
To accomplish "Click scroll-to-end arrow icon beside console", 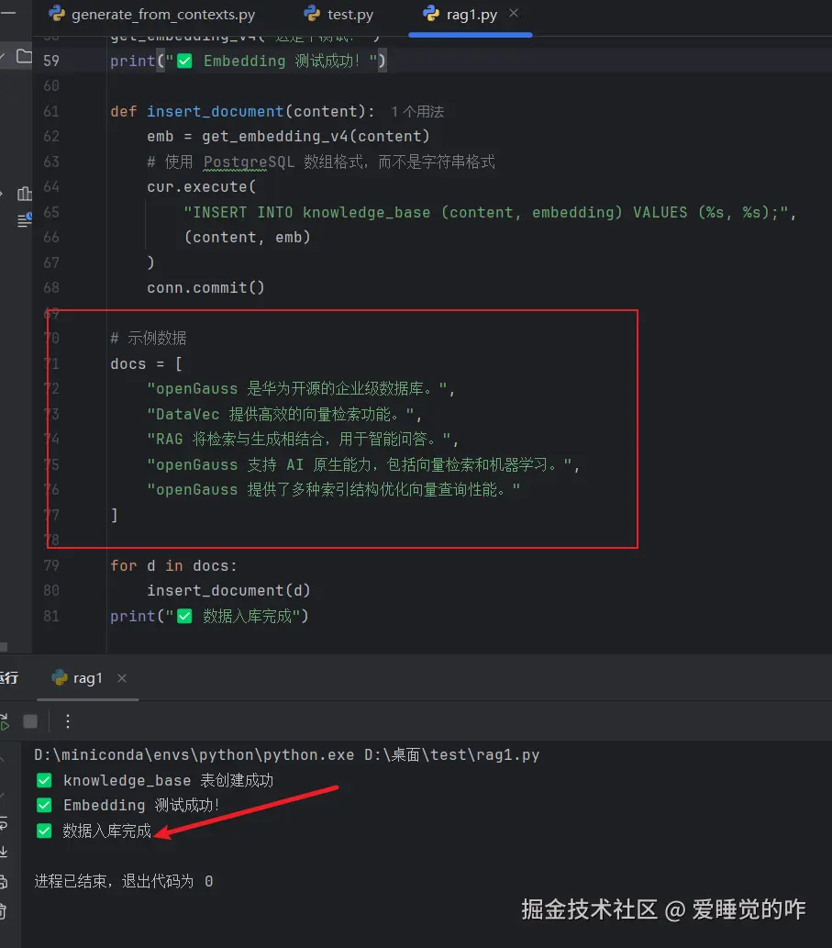I will [x=3, y=852].
